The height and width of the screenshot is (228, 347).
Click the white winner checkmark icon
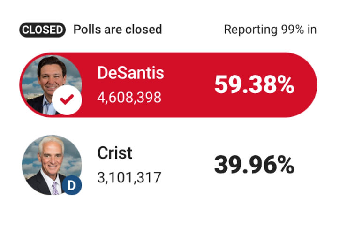click(x=67, y=100)
